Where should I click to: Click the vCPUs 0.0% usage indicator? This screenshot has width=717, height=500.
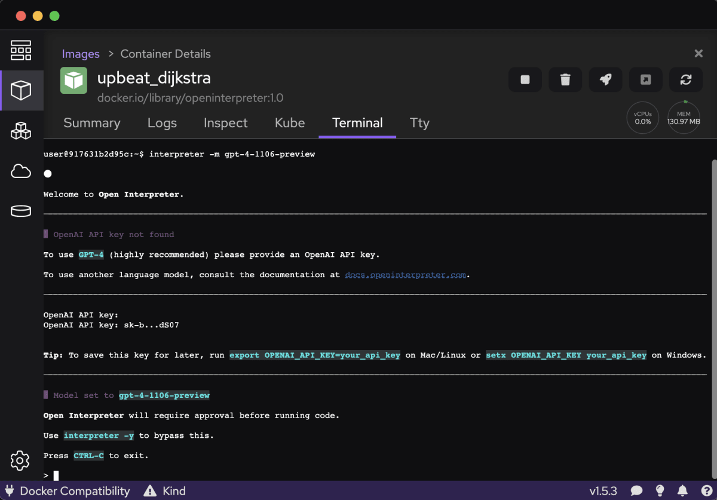point(643,117)
